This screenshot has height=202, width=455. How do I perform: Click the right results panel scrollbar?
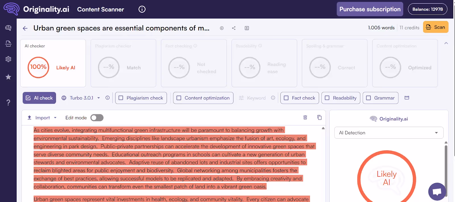coord(446,170)
